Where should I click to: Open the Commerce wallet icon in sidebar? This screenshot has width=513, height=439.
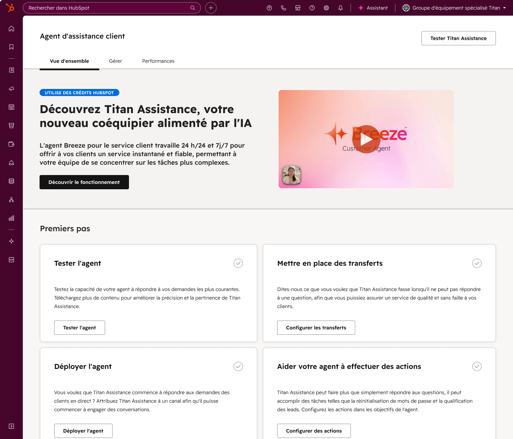(x=11, y=144)
